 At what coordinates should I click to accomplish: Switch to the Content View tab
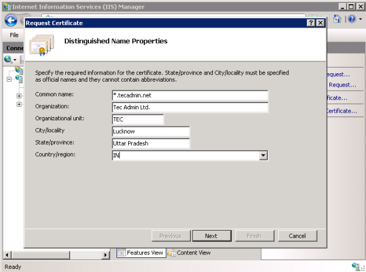[189, 252]
